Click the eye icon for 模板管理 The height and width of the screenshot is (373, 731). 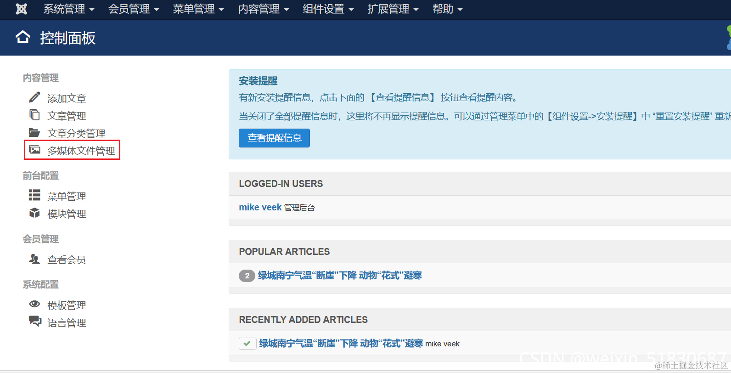pyautogui.click(x=34, y=304)
